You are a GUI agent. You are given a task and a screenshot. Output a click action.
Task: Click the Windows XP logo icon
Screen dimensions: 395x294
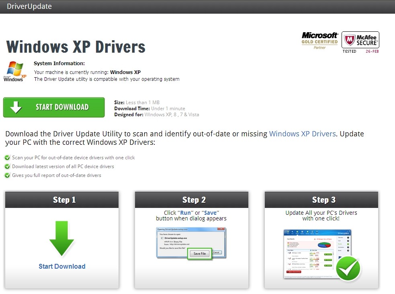coord(15,71)
